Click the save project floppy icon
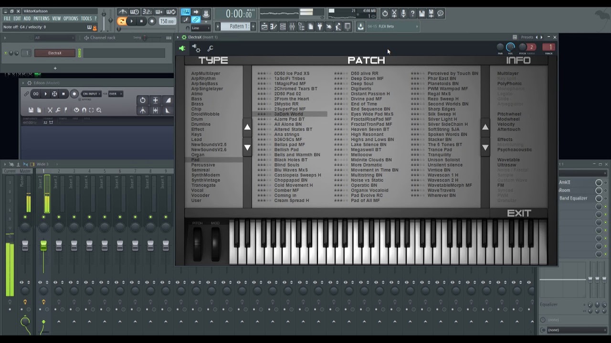This screenshot has height=343, width=611. 422,13
